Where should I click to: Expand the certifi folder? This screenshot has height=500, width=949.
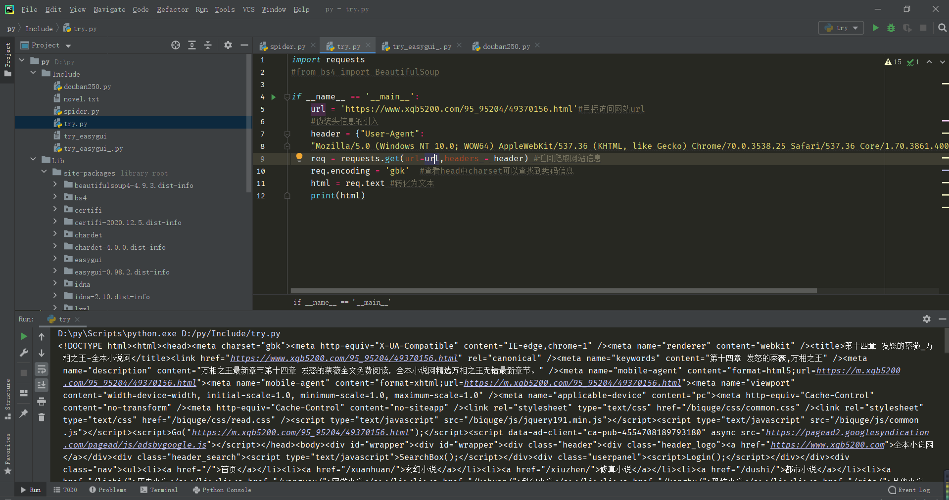(x=55, y=209)
